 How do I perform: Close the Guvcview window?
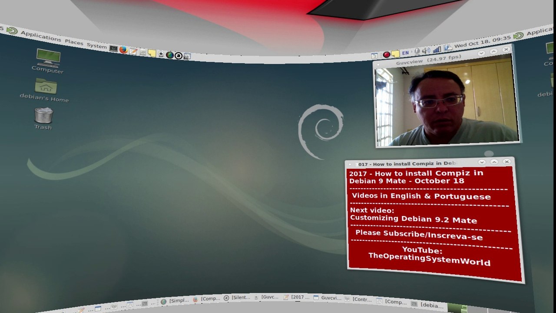click(506, 50)
